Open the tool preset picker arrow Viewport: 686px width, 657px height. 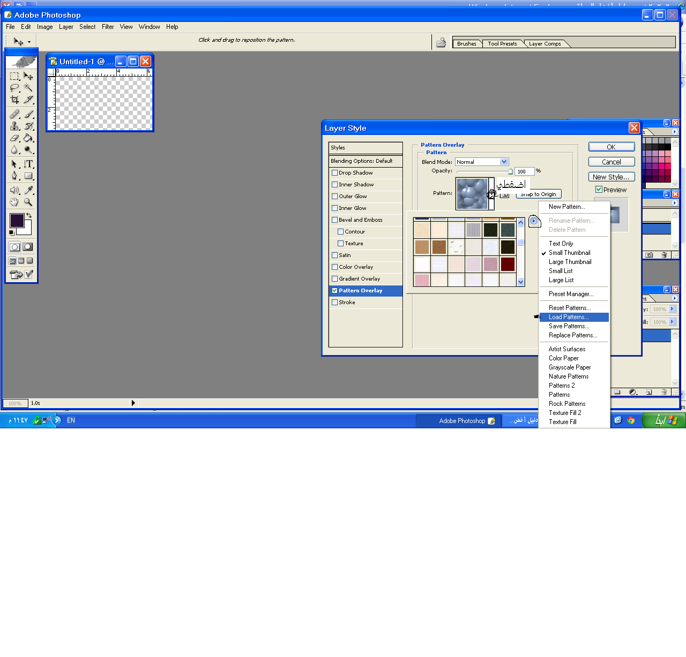click(29, 41)
